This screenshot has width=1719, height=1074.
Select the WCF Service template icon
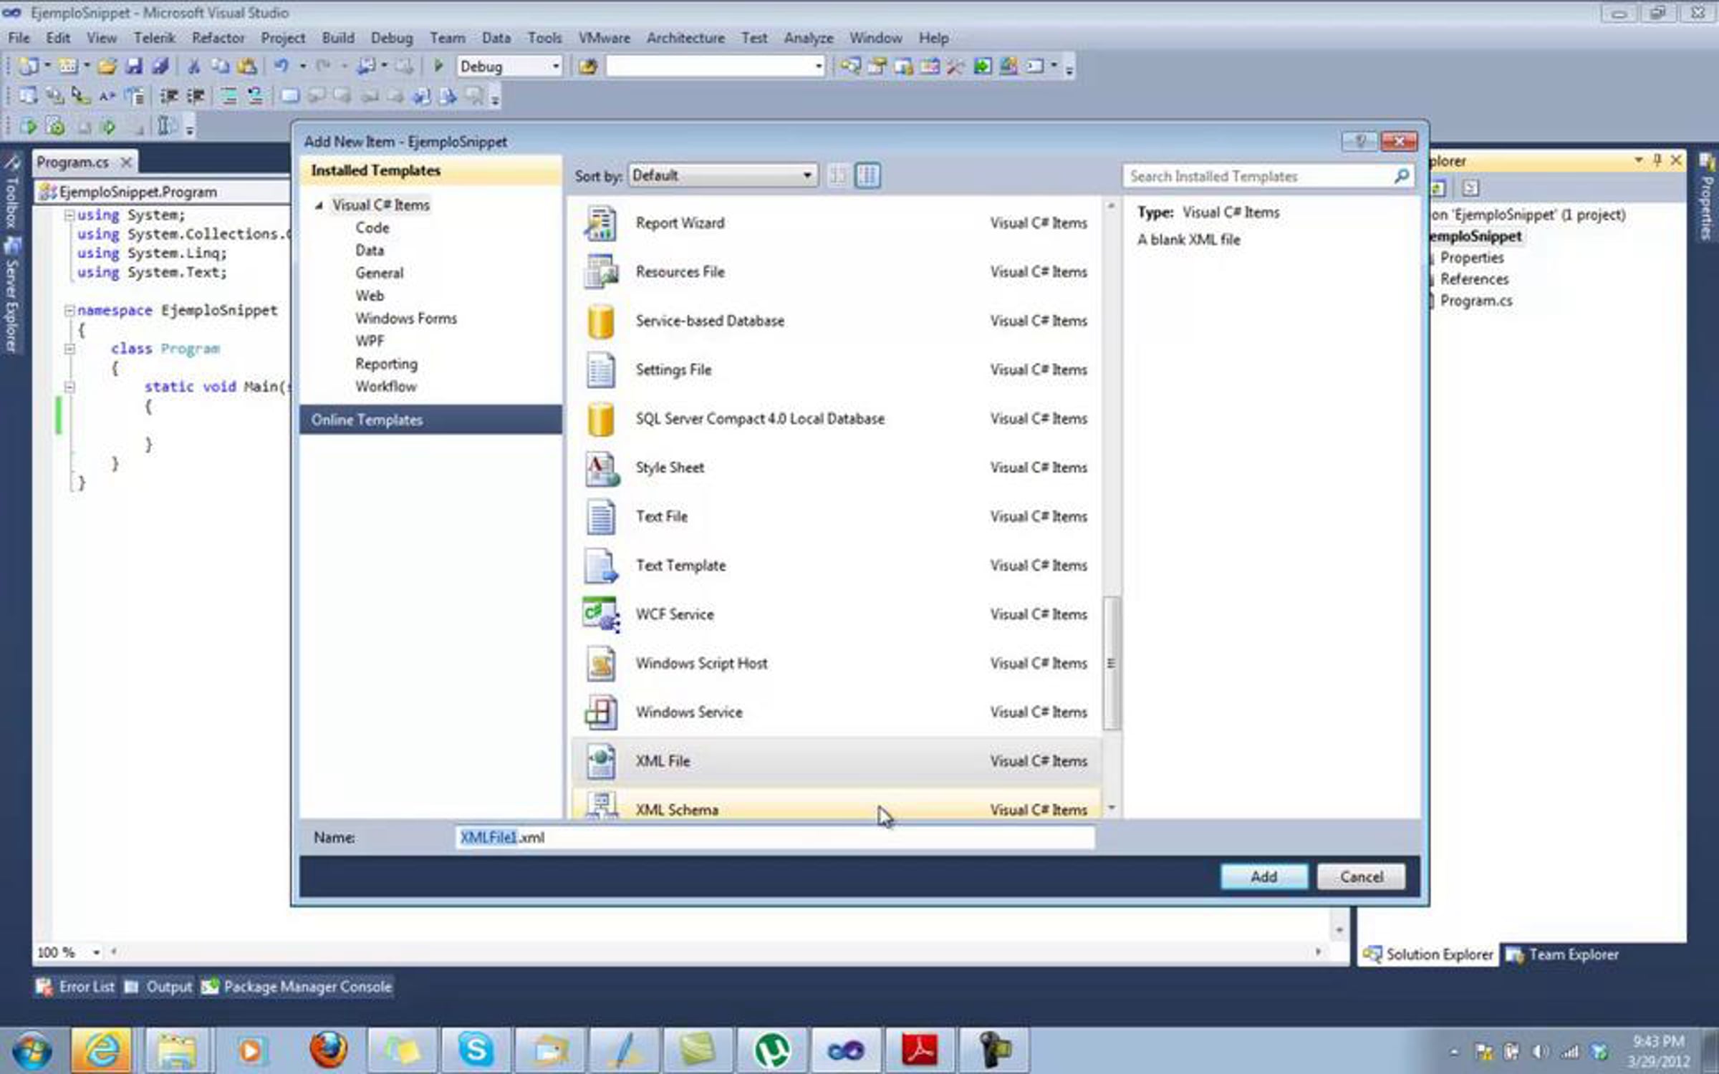coord(600,614)
